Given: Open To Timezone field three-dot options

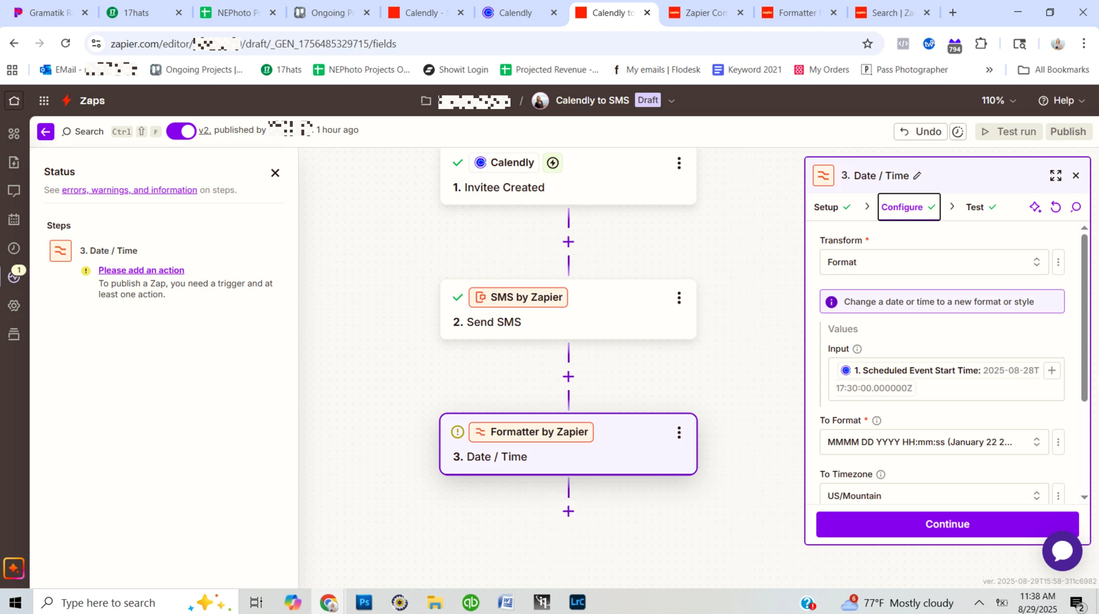Looking at the screenshot, I should coord(1058,495).
